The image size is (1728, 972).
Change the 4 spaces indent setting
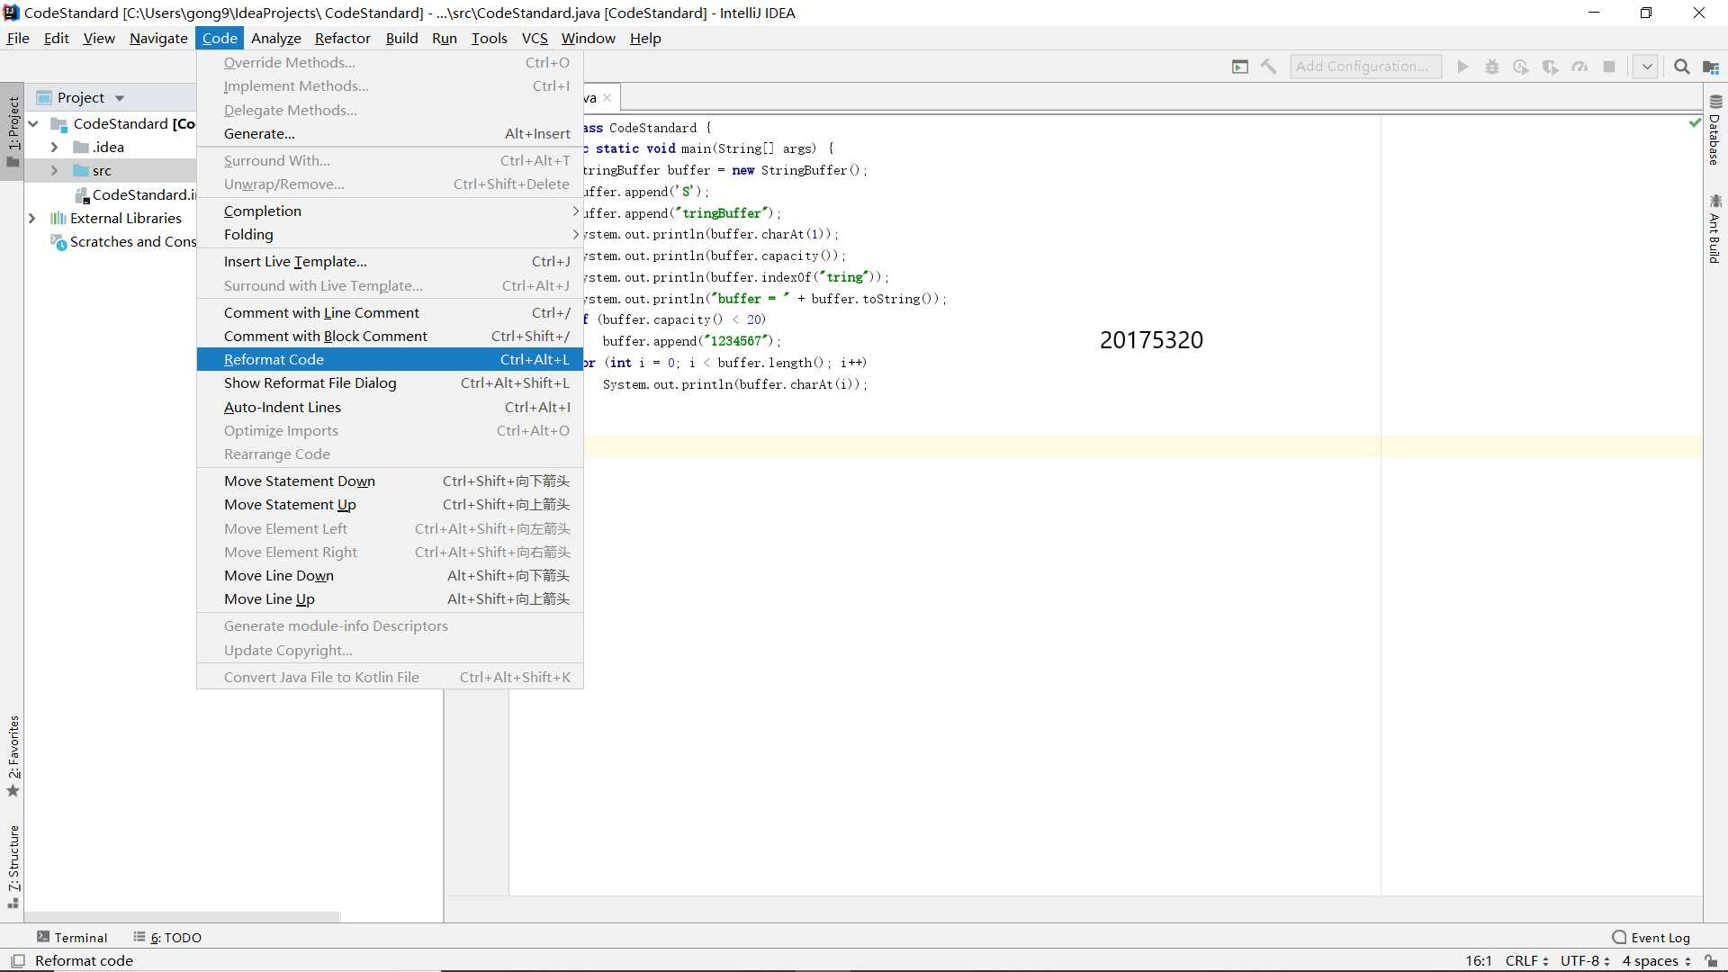pyautogui.click(x=1657, y=961)
